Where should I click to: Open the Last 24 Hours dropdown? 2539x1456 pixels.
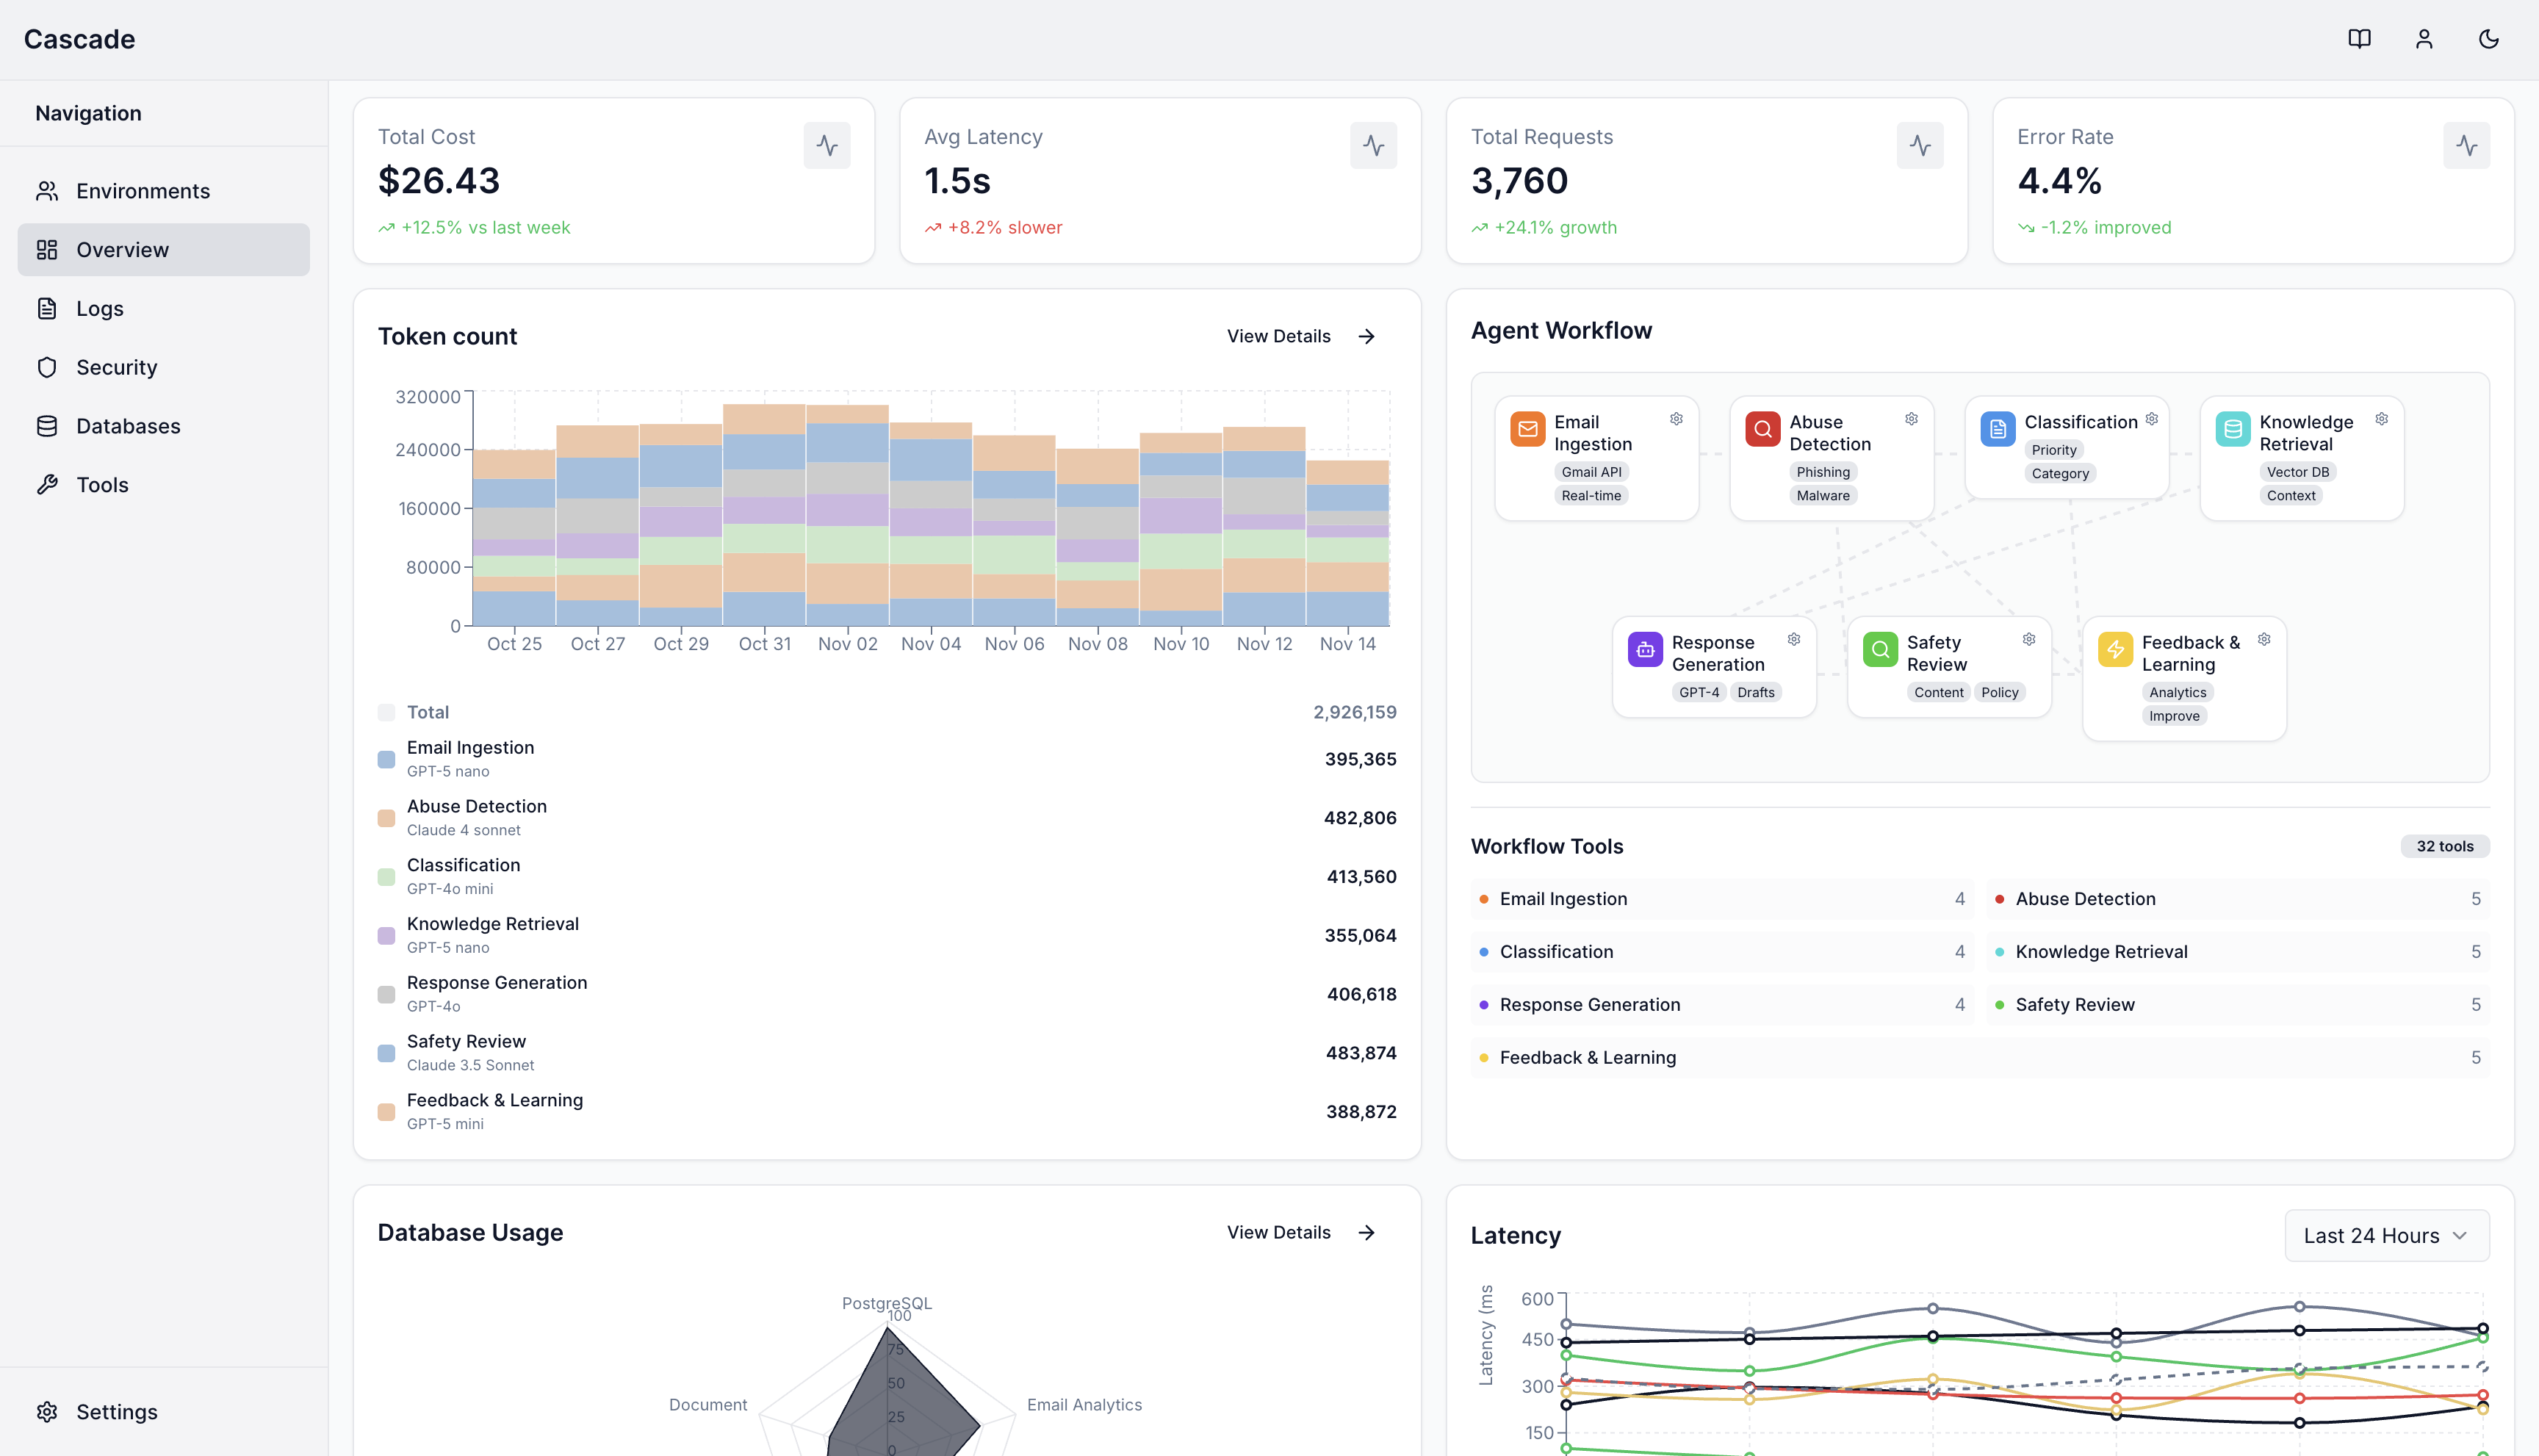[2386, 1235]
